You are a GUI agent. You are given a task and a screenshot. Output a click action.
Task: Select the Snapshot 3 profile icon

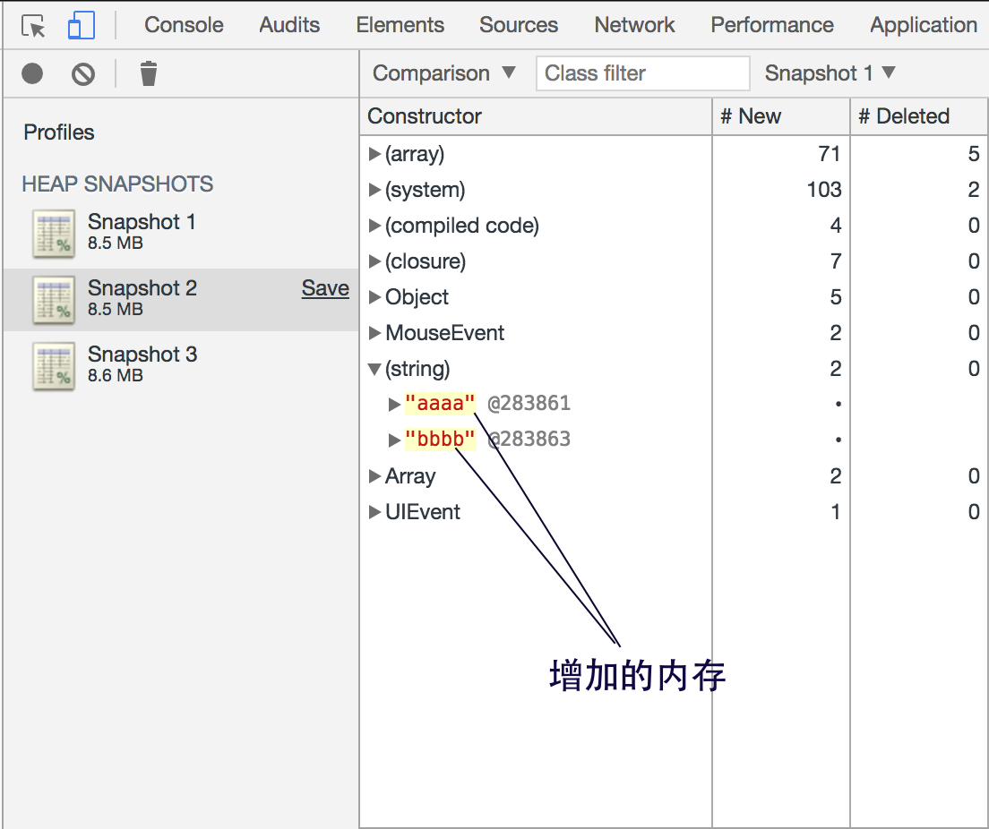coord(54,365)
